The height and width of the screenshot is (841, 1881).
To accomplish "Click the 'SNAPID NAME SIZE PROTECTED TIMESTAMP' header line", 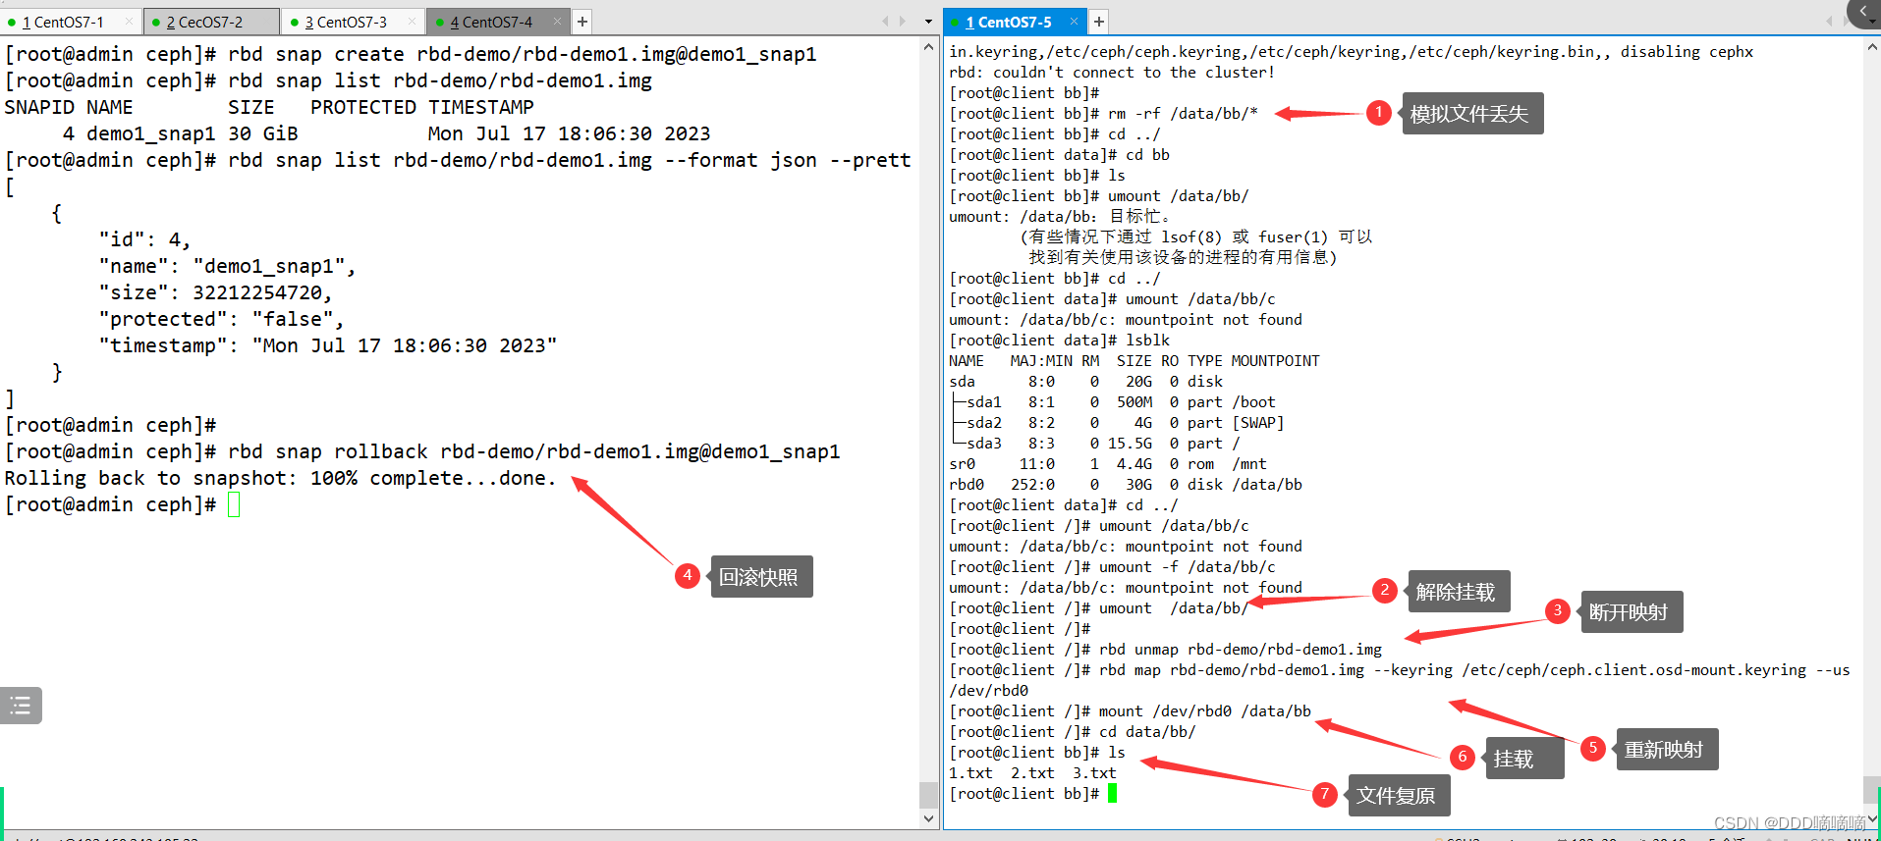I will point(269,107).
